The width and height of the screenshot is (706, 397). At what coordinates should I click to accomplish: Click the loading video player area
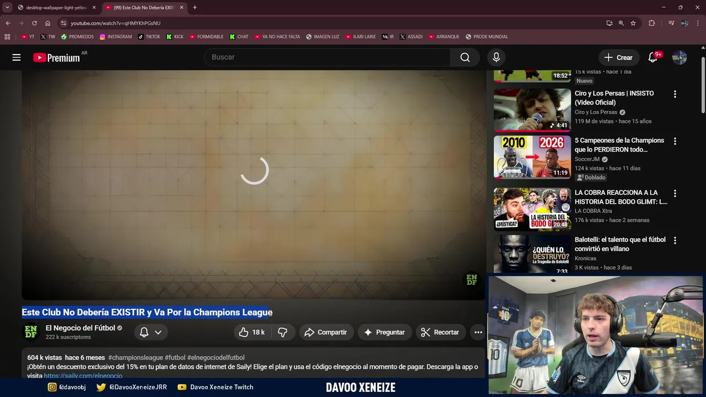(x=254, y=185)
